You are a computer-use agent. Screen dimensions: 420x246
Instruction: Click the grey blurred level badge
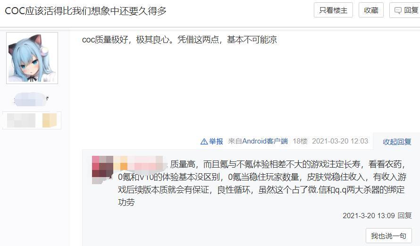[21, 120]
